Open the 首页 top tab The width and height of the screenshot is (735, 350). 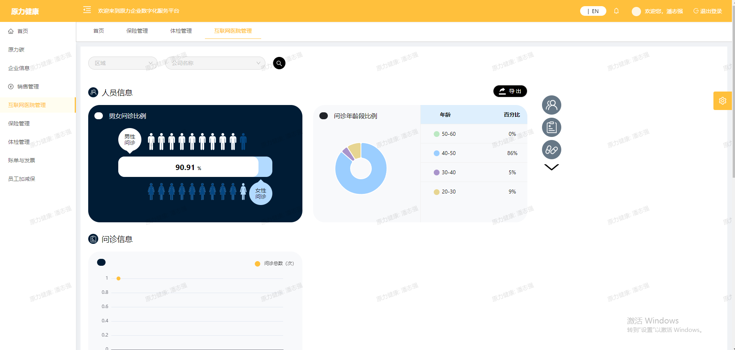point(99,31)
